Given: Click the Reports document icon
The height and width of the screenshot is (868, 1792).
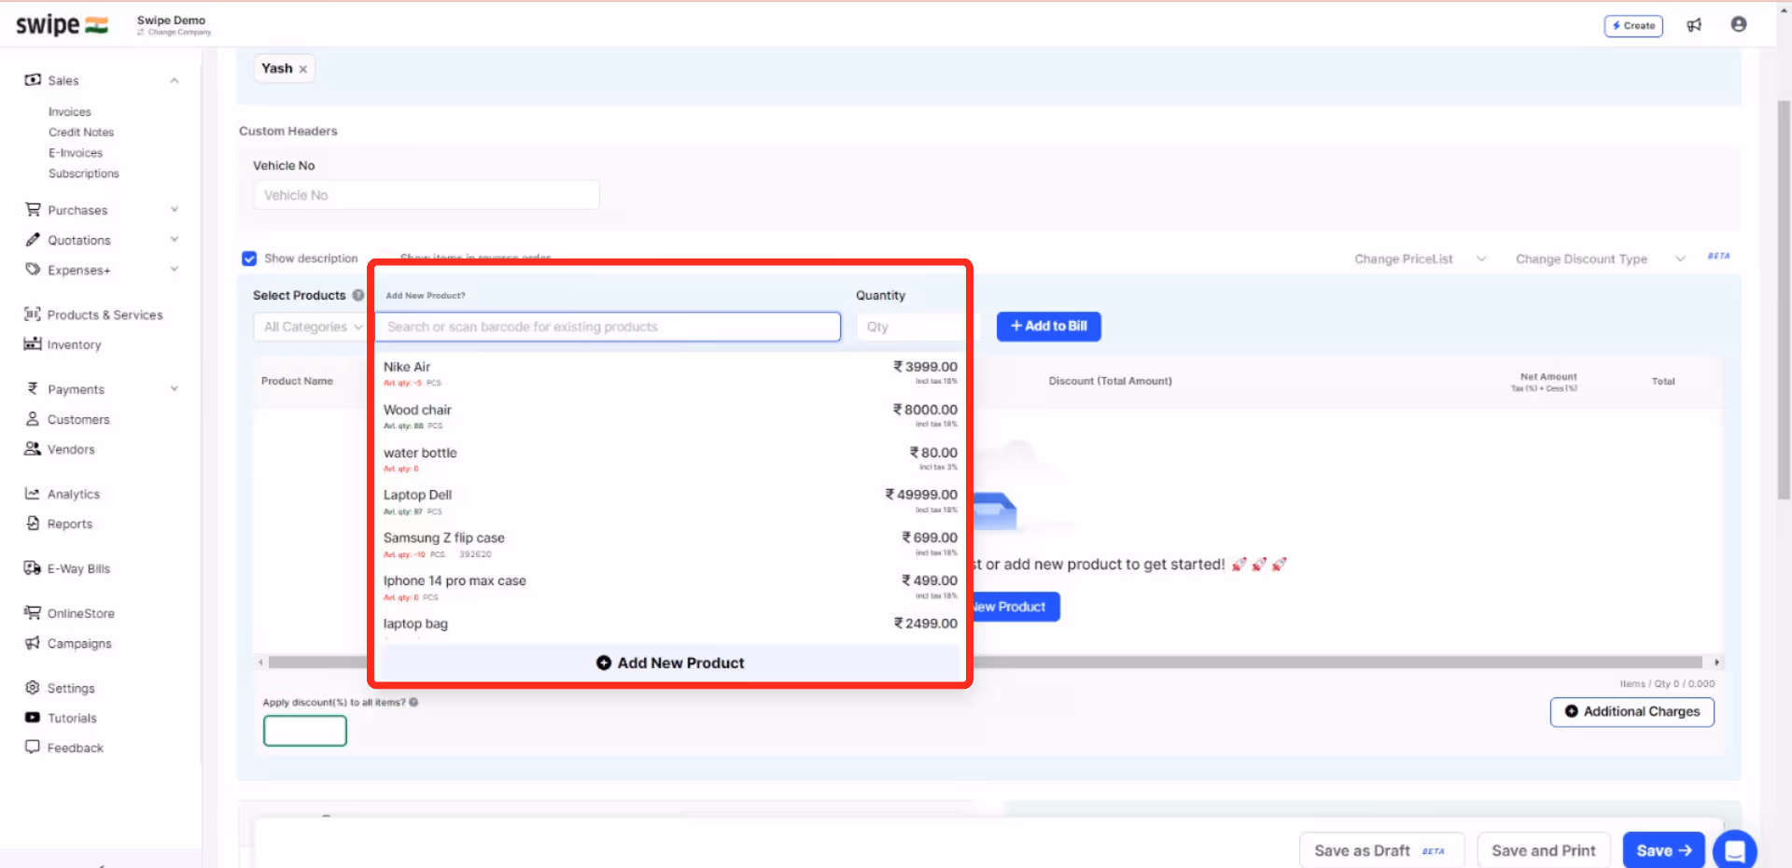Looking at the screenshot, I should 33,523.
